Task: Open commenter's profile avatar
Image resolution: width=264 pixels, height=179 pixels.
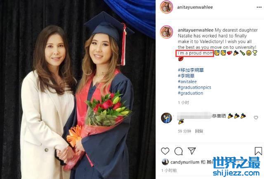Action: [x=167, y=118]
